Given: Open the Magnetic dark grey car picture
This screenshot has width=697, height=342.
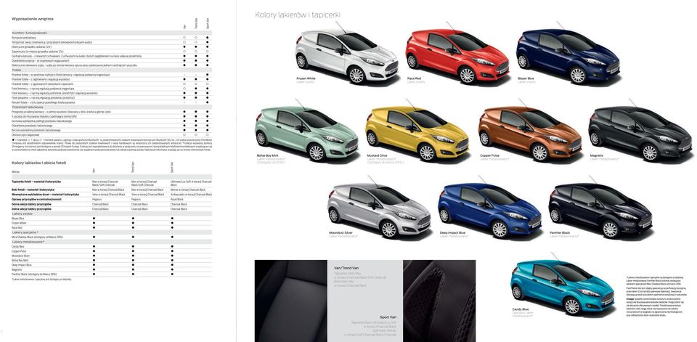Looking at the screenshot, I should click(640, 133).
